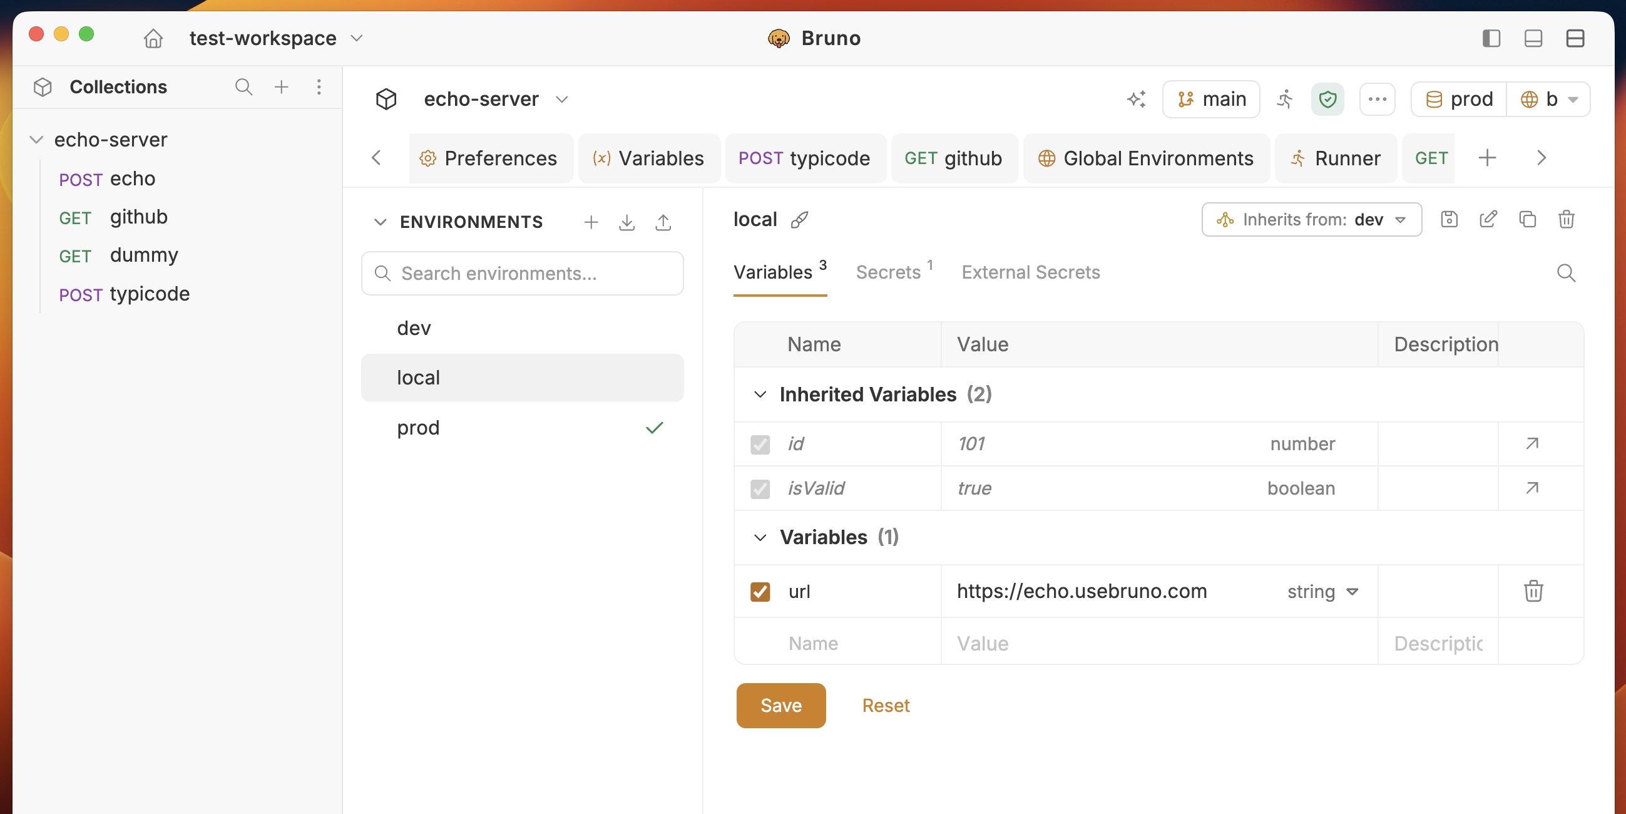The width and height of the screenshot is (1626, 814).
Task: Collapse the Variables (1) section
Action: click(x=760, y=537)
